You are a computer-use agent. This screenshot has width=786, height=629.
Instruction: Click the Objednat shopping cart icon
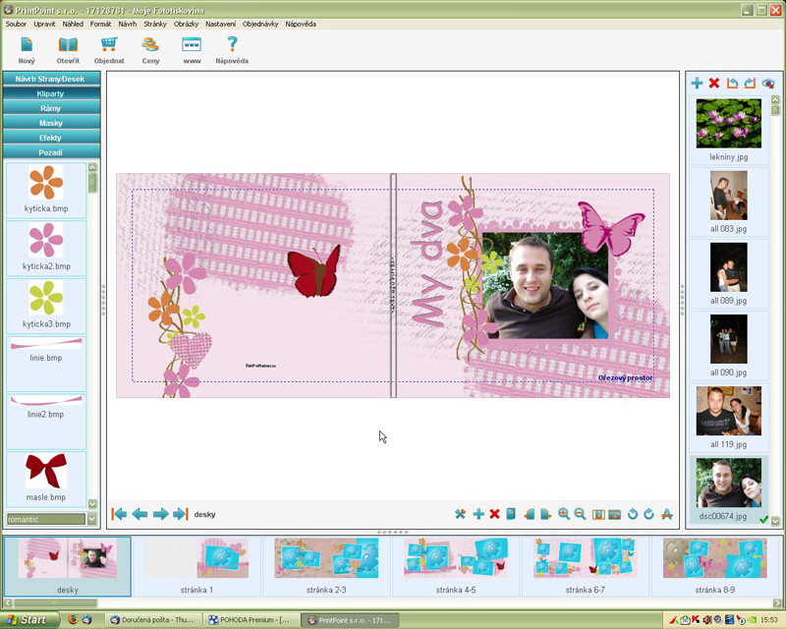point(109,44)
